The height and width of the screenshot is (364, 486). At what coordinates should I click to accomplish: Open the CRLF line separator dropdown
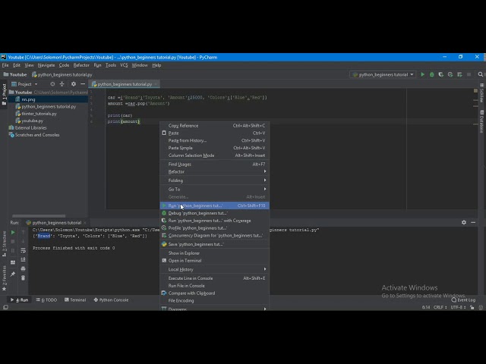440,307
